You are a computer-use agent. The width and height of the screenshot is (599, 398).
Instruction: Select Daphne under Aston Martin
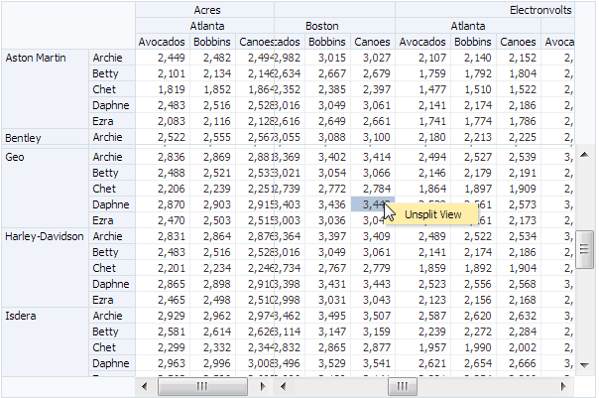click(112, 105)
